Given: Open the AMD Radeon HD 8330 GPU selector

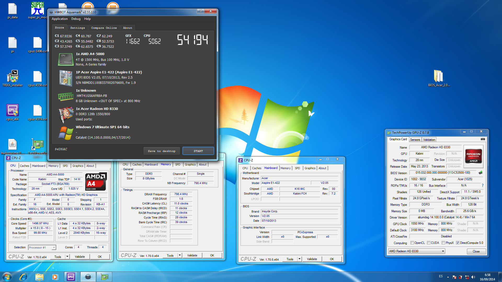Looking at the screenshot, I should tap(417, 251).
